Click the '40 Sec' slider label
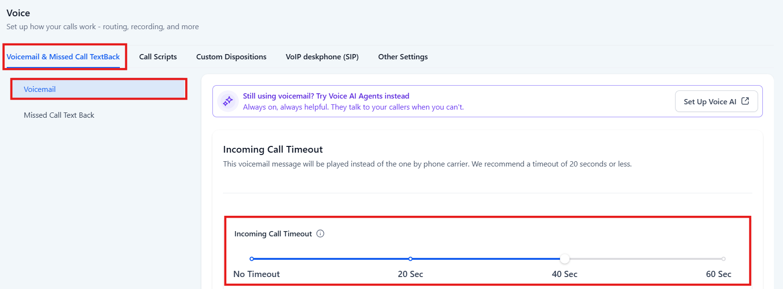Viewport: 783px width, 289px height. tap(564, 274)
